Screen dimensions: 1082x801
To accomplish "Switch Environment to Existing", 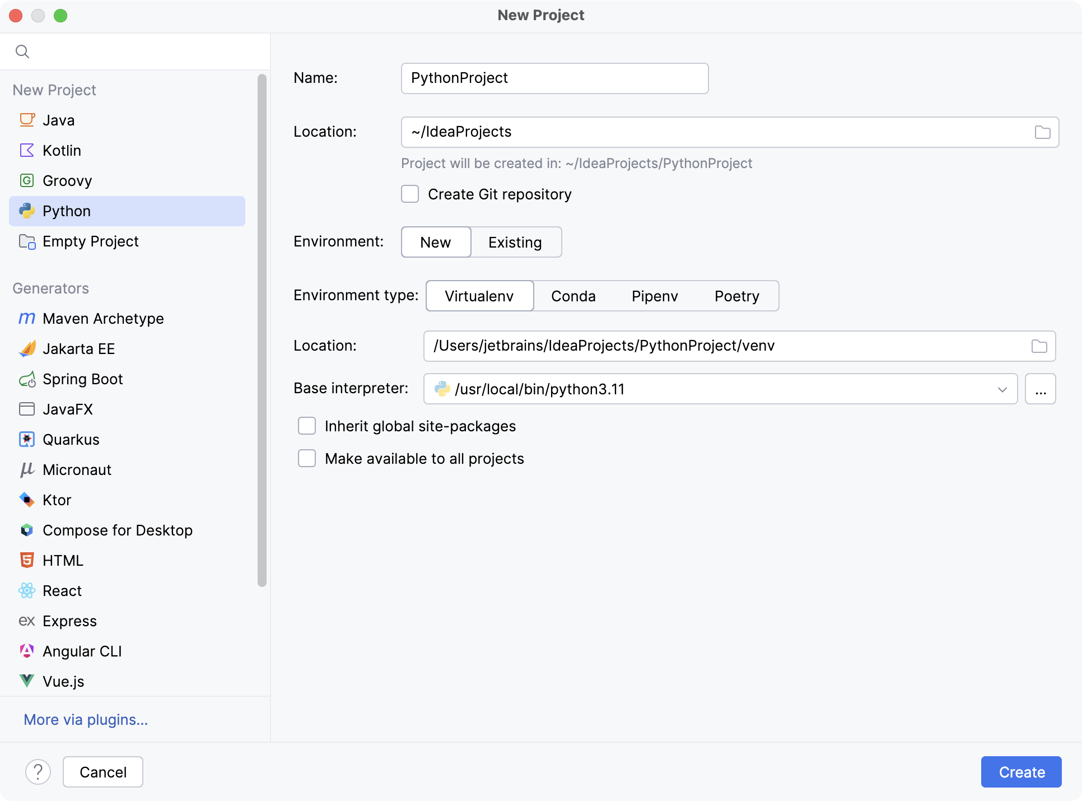I will pyautogui.click(x=515, y=242).
